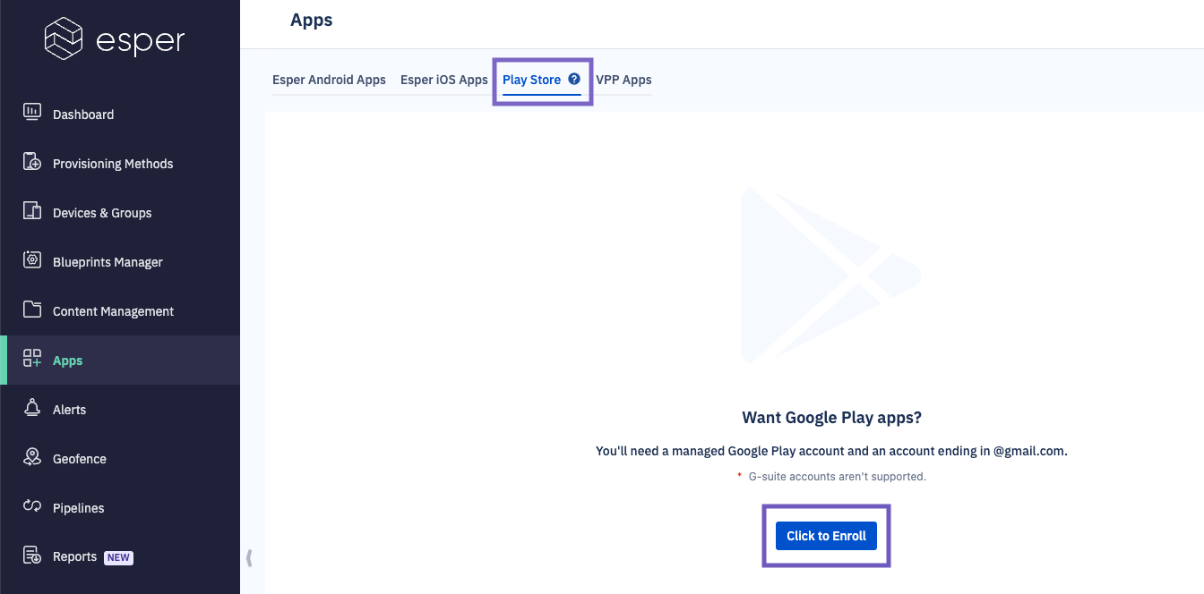
Task: Open the Esper iOS Apps tab
Action: pos(443,79)
